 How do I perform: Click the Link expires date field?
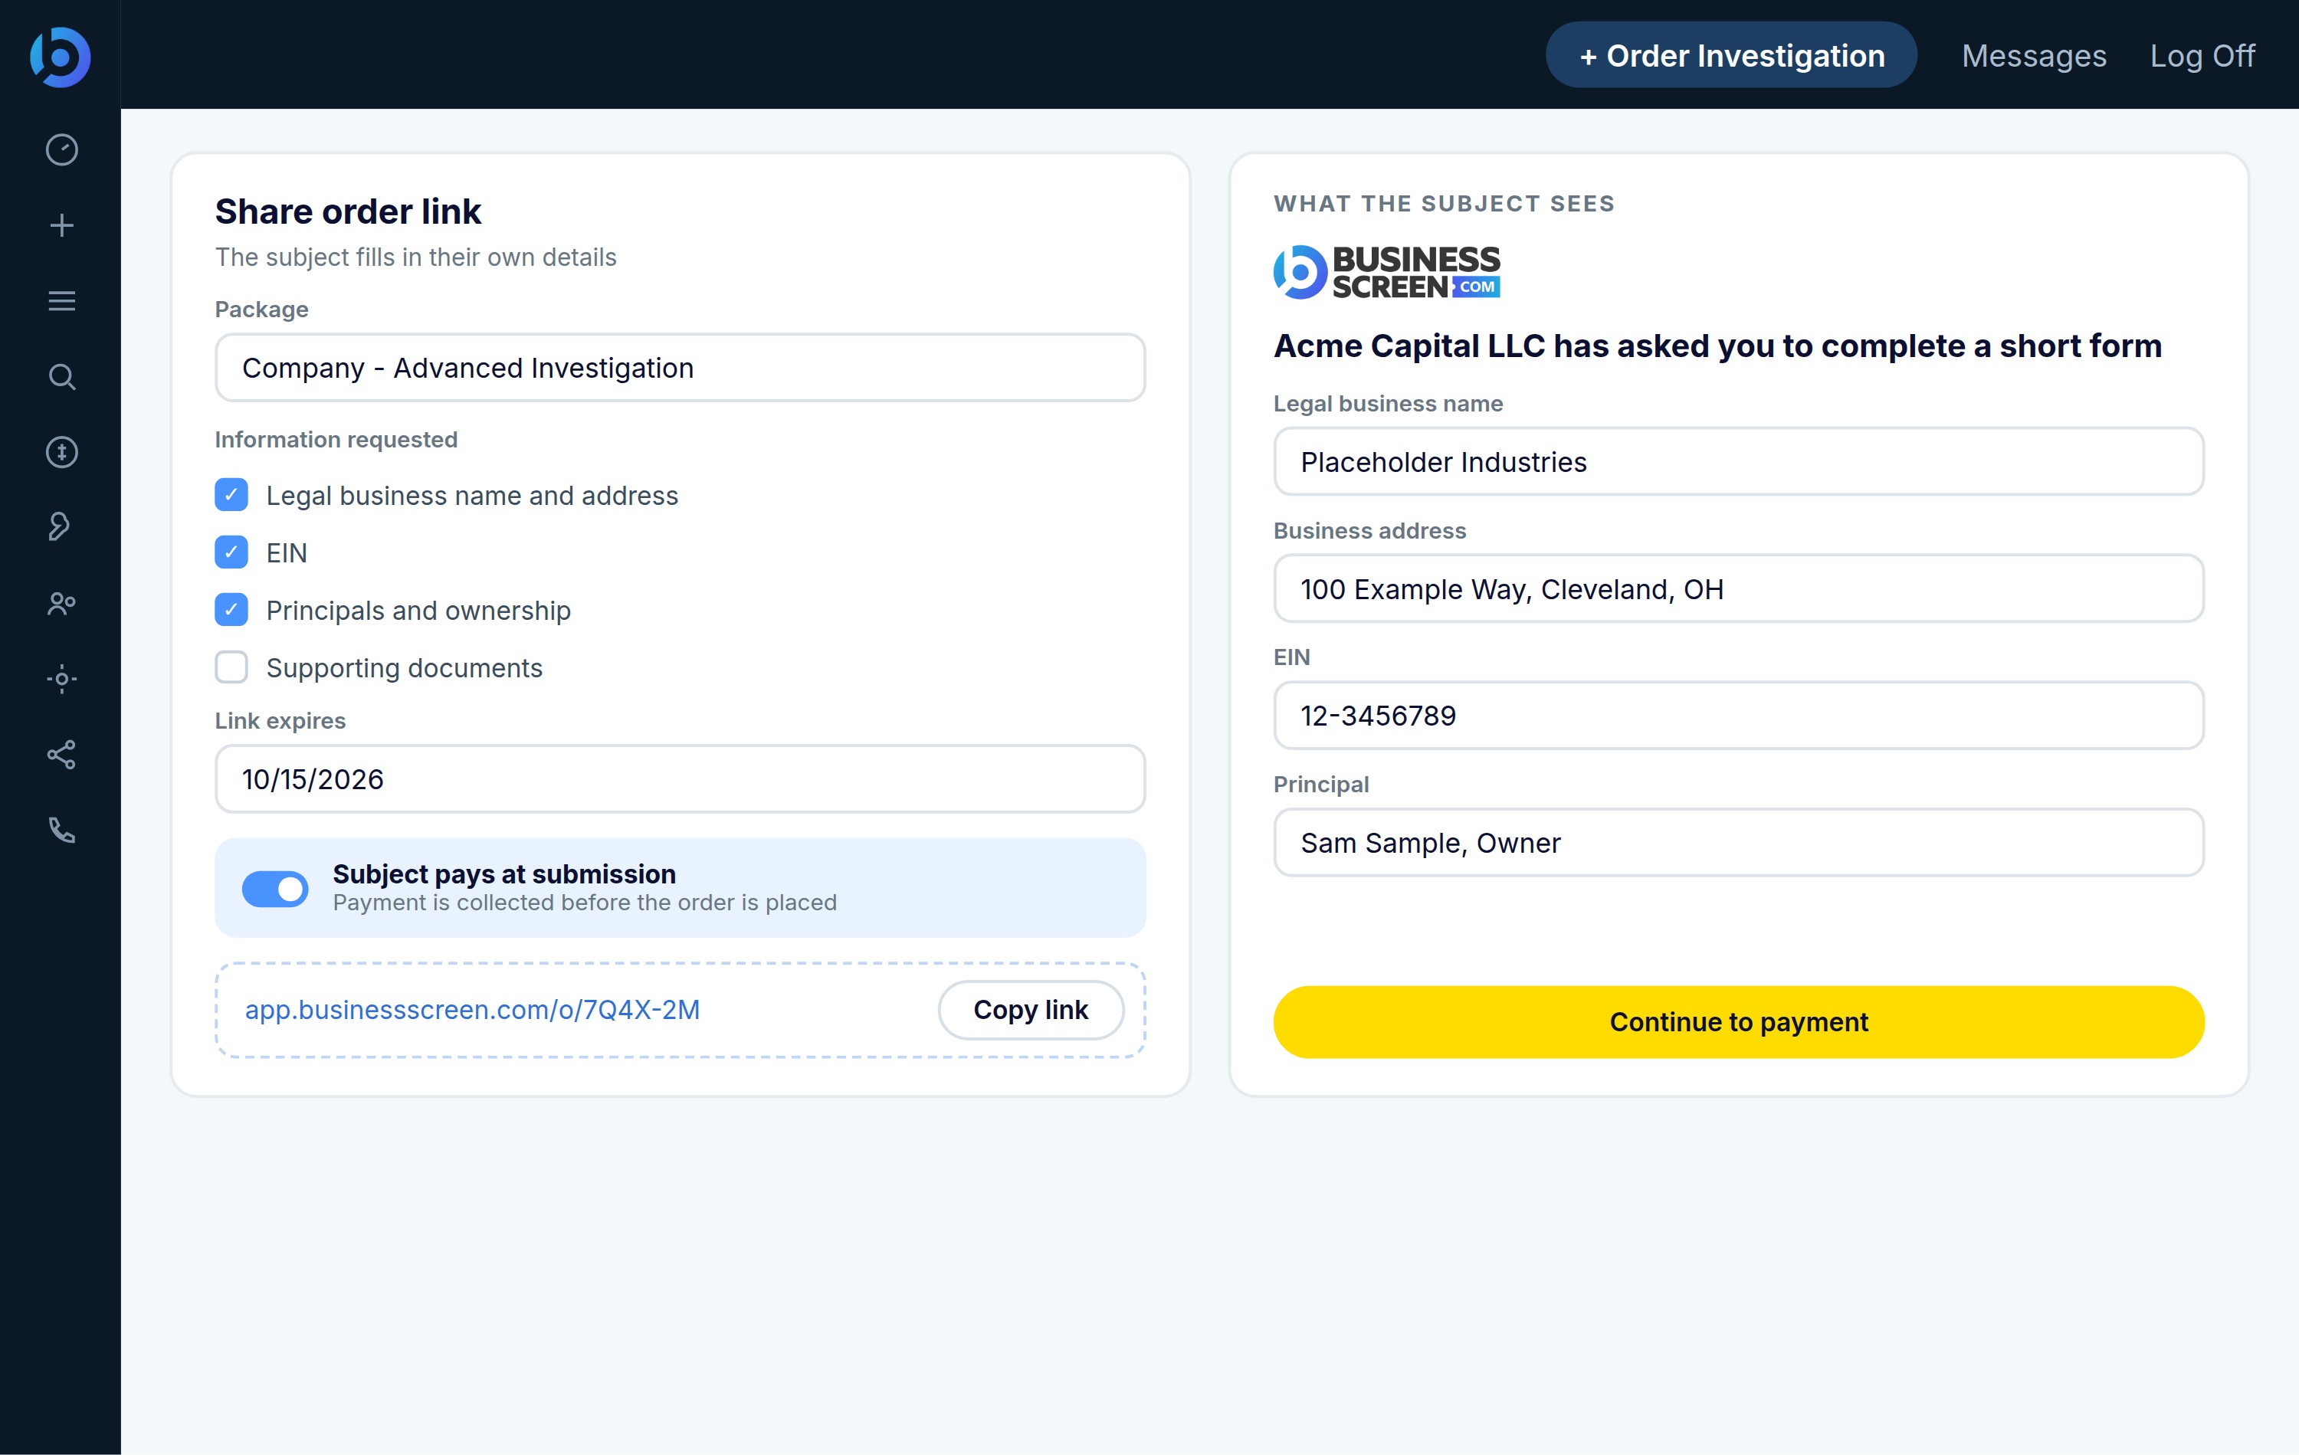pyautogui.click(x=680, y=779)
